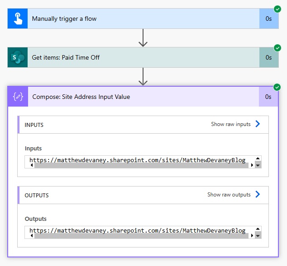Expand the Manually trigger a flow step
This screenshot has width=287, height=266.
point(136,19)
